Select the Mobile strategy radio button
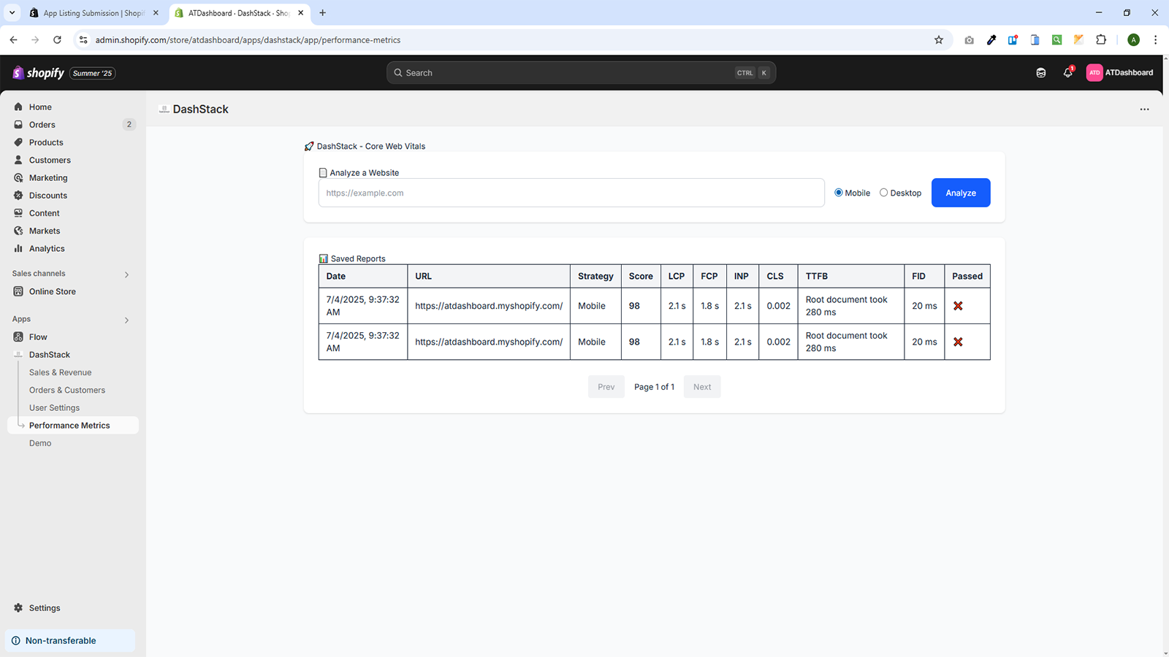 pos(839,193)
